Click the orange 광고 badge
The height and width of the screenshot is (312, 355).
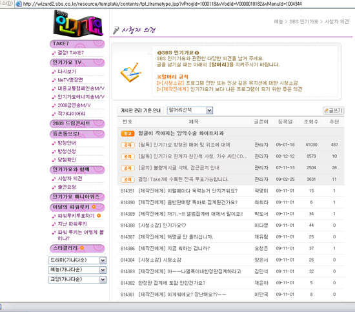pyautogui.click(x=127, y=134)
